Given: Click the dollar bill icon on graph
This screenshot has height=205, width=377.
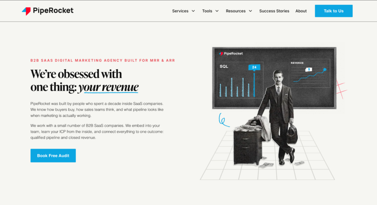Looking at the screenshot, I should point(309,69).
